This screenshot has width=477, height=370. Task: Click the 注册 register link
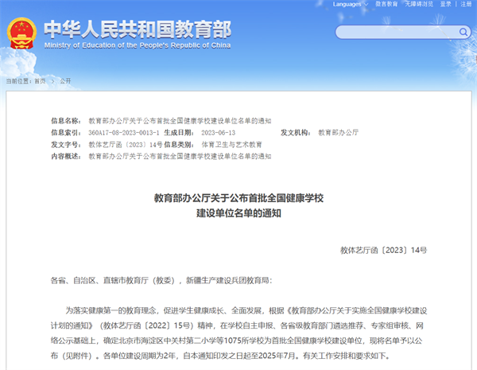coord(466,4)
